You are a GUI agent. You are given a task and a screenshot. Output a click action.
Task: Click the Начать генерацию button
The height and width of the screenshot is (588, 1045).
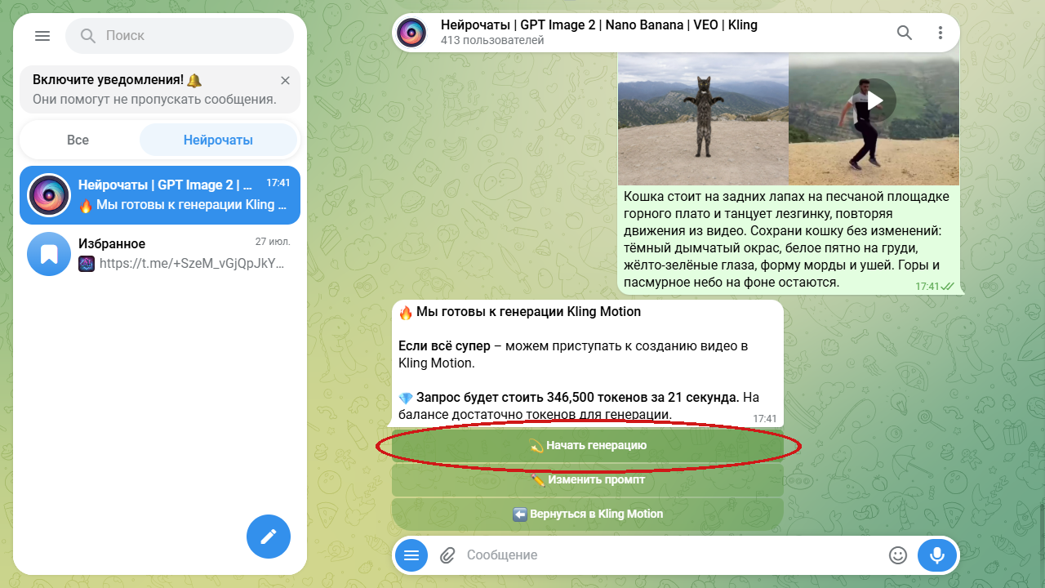click(588, 446)
